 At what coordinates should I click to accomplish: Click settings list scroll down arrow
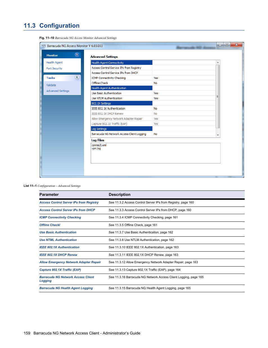click(x=218, y=135)
